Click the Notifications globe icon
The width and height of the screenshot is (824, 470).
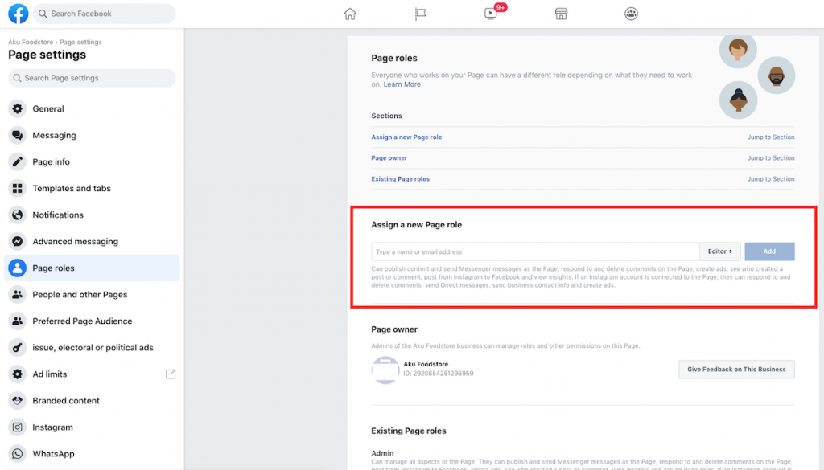[18, 215]
